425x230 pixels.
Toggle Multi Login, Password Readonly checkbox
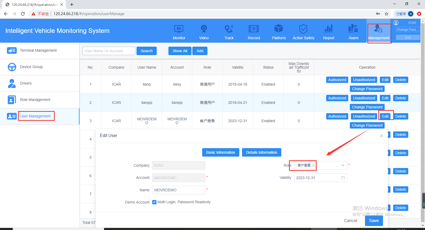point(154,202)
